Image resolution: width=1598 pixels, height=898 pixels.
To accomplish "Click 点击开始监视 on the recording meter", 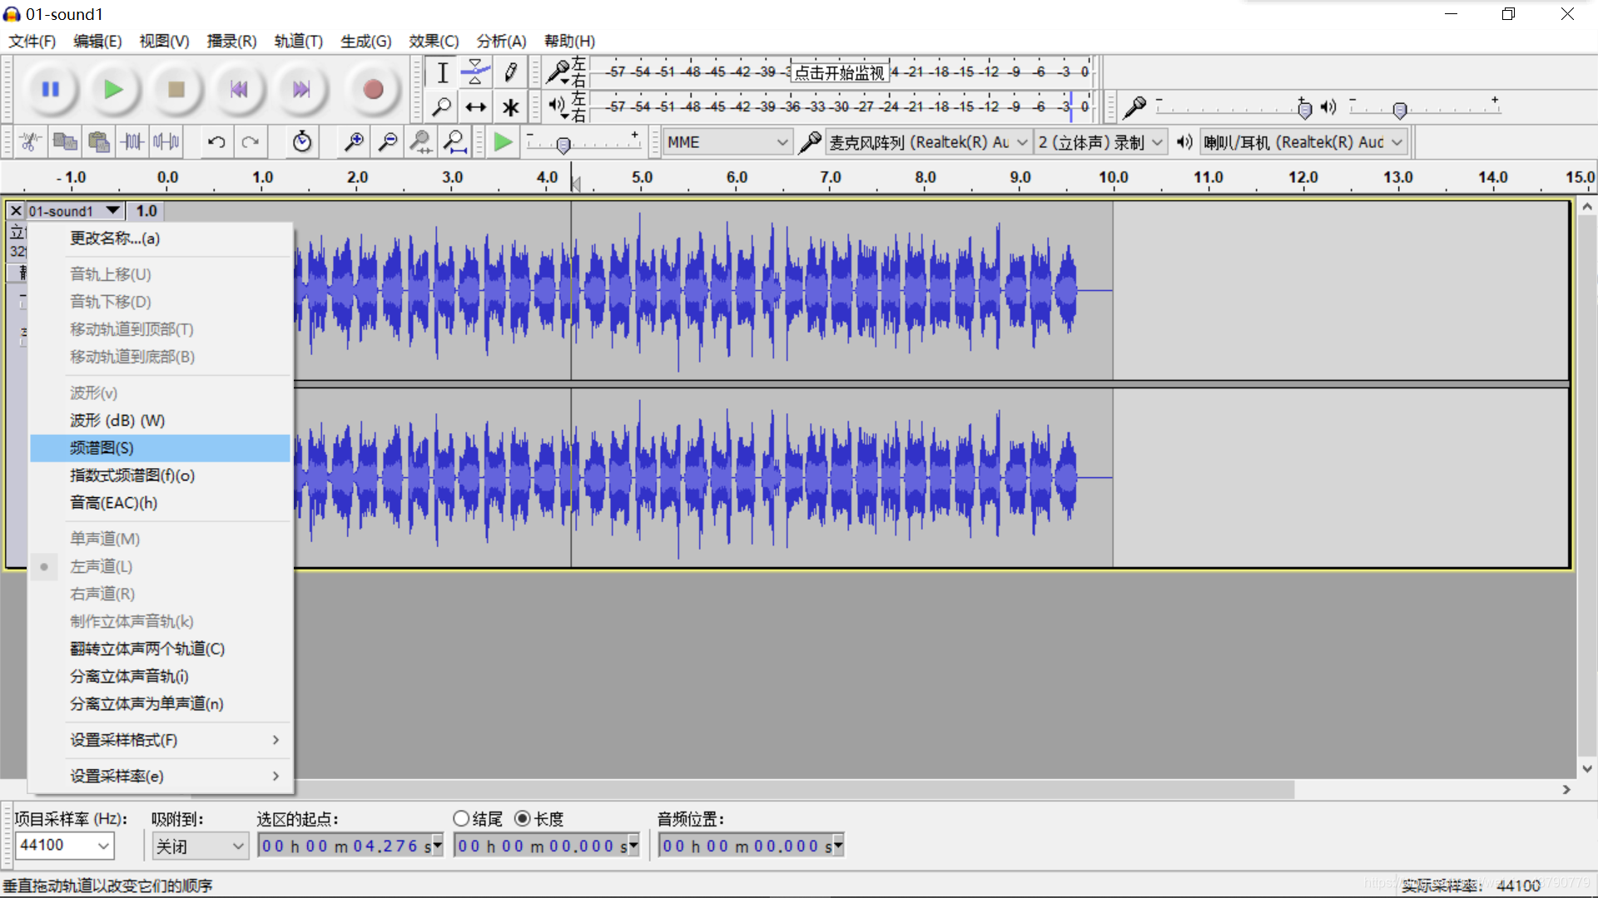I will (x=838, y=72).
